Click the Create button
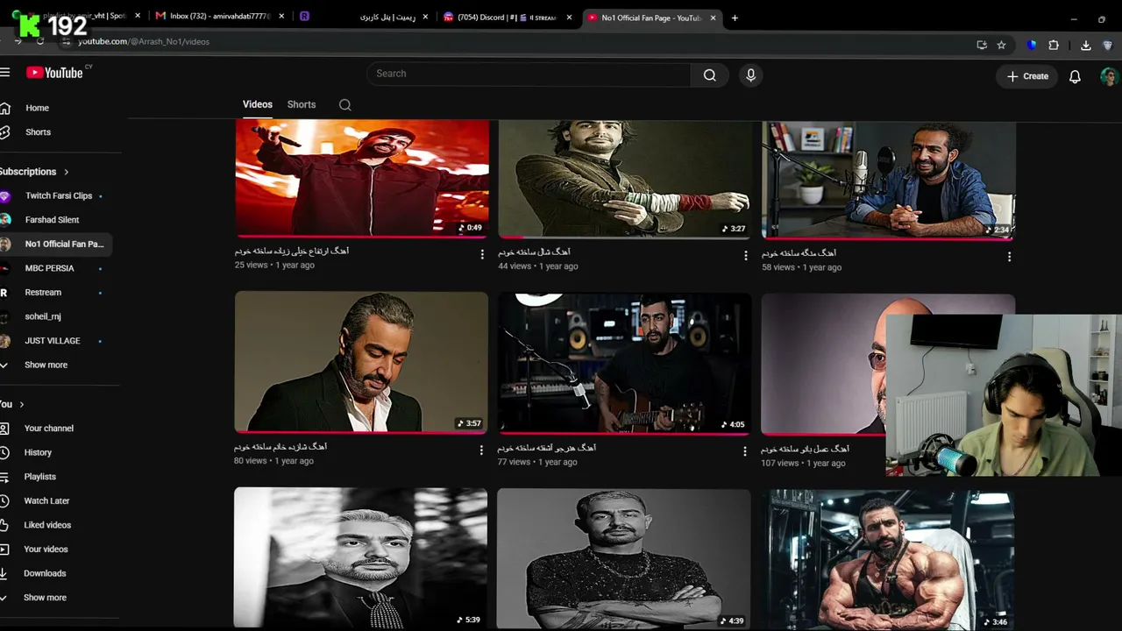 [x=1027, y=76]
